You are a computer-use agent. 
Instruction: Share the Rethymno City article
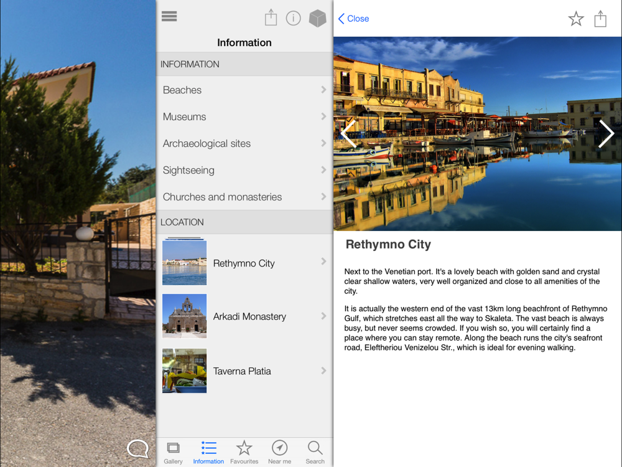point(600,18)
